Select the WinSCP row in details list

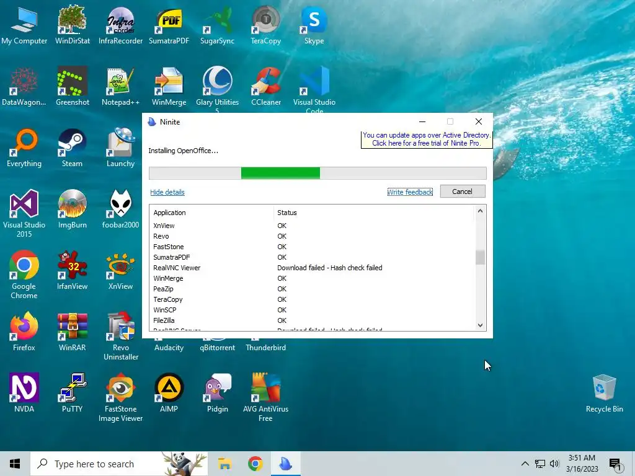coord(312,310)
